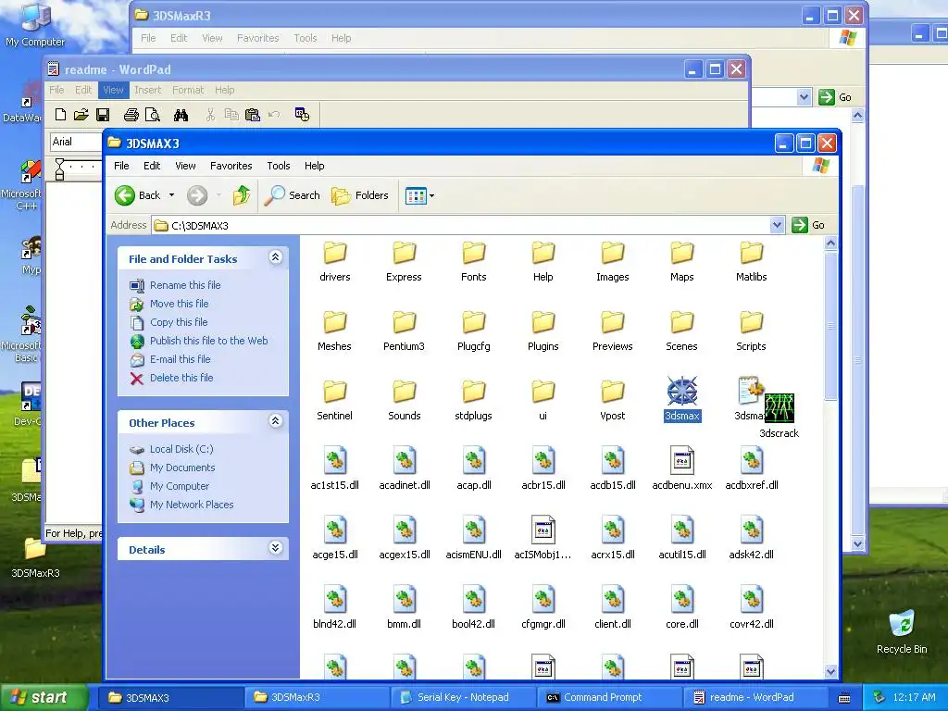Viewport: 948px width, 711px height.
Task: Switch to Command Prompt taskbar item
Action: 609,697
